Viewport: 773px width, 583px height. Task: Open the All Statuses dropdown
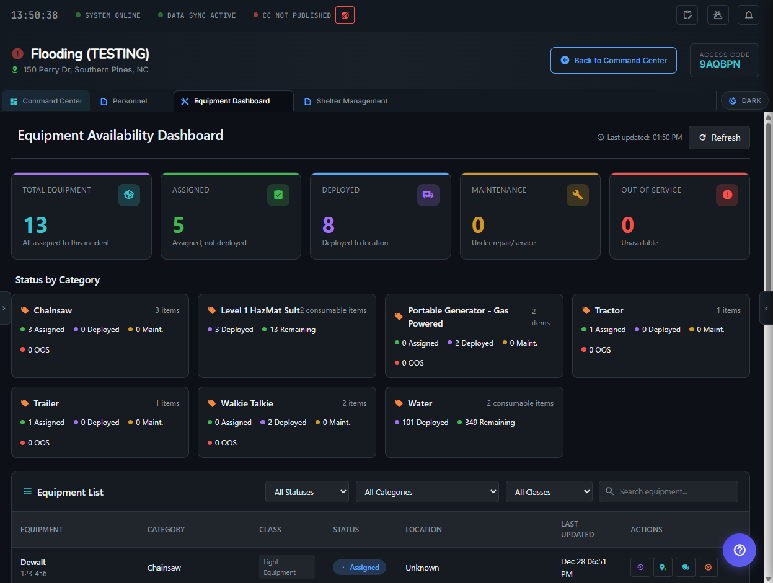[307, 491]
